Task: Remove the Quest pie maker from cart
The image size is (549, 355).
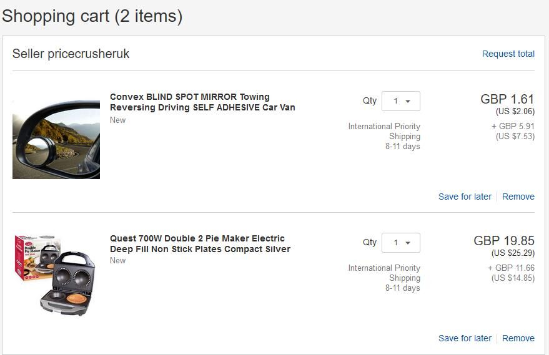Action: click(x=518, y=338)
